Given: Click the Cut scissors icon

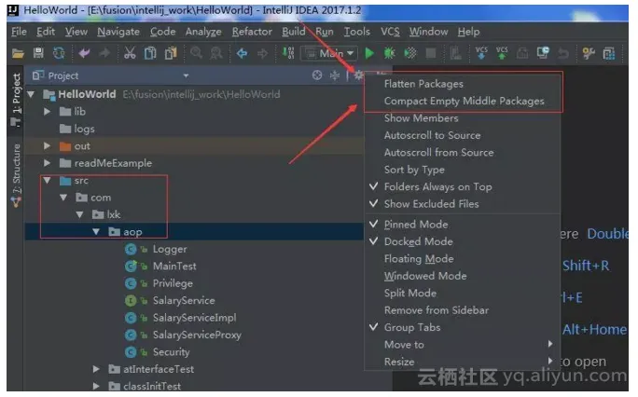Looking at the screenshot, I should click(130, 53).
